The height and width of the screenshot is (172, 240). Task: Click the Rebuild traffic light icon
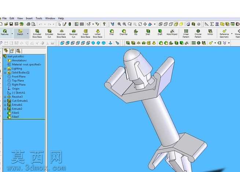pos(70,24)
